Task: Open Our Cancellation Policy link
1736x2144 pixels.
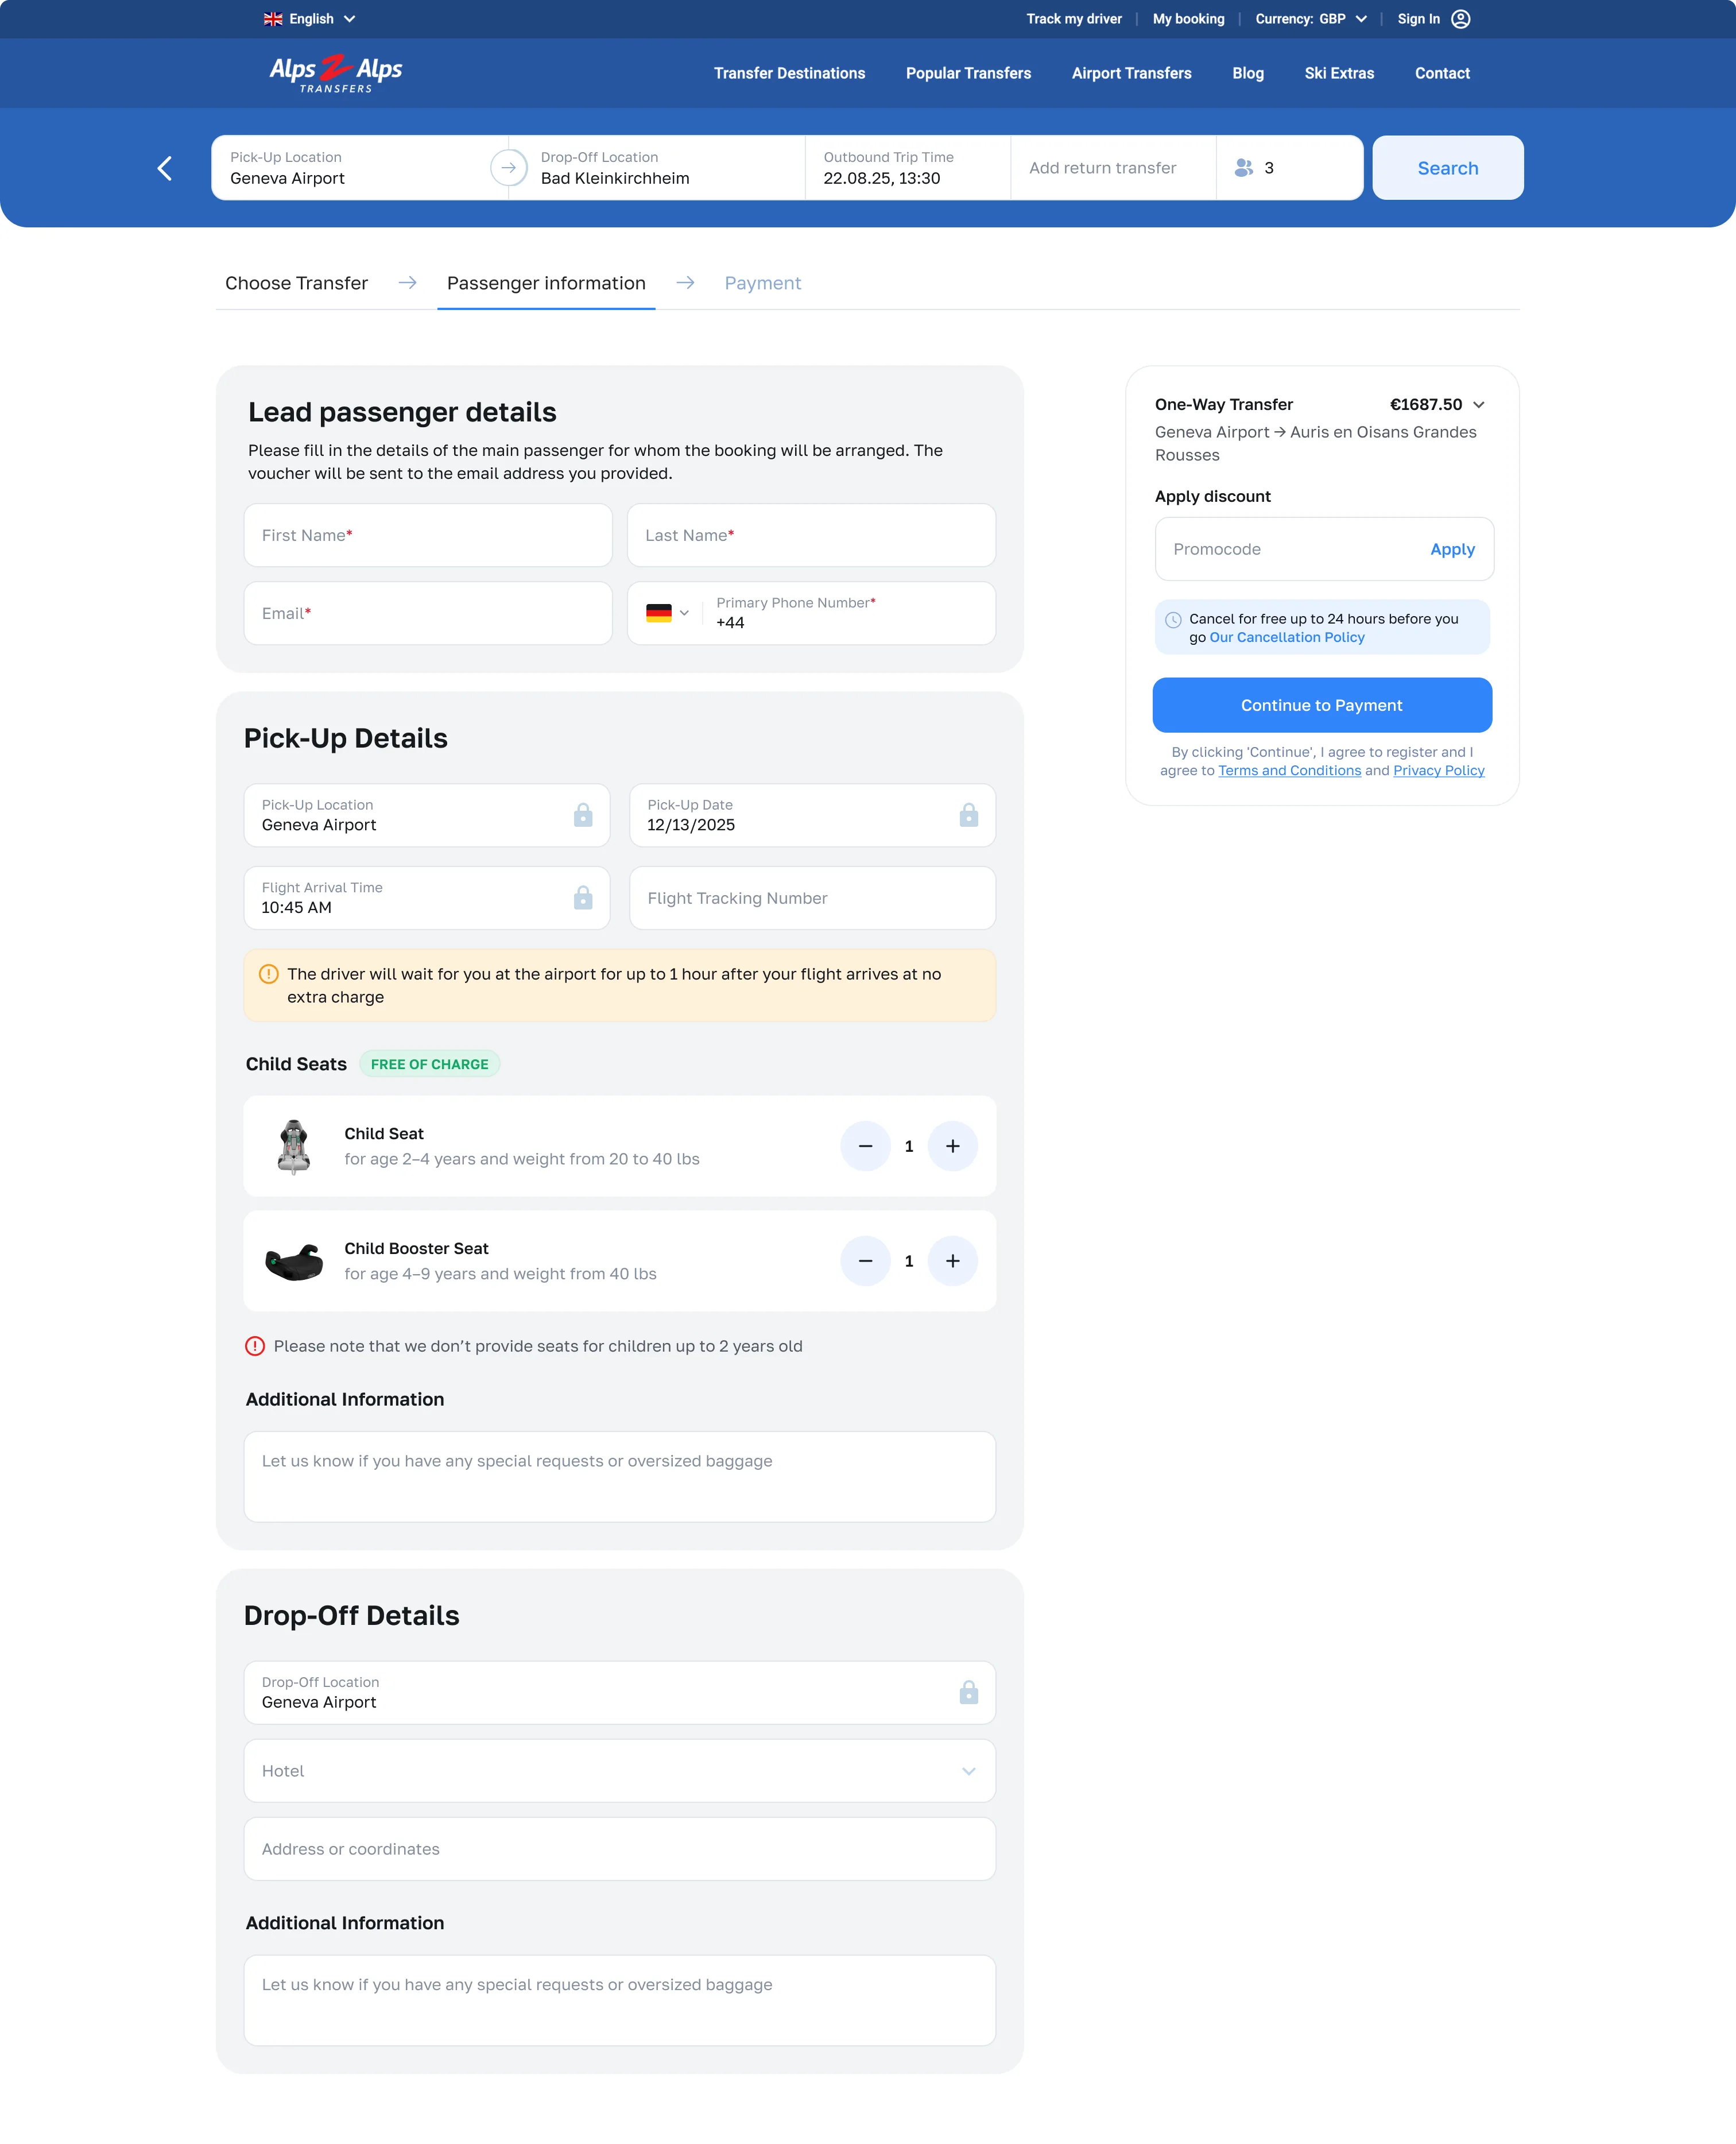Action: tap(1286, 637)
